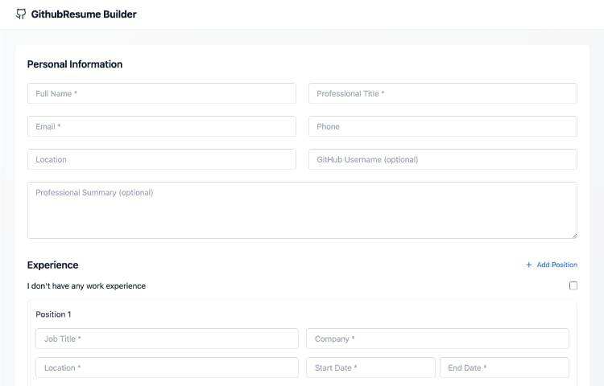Open the Start Date field
Image resolution: width=604 pixels, height=386 pixels.
pos(370,368)
